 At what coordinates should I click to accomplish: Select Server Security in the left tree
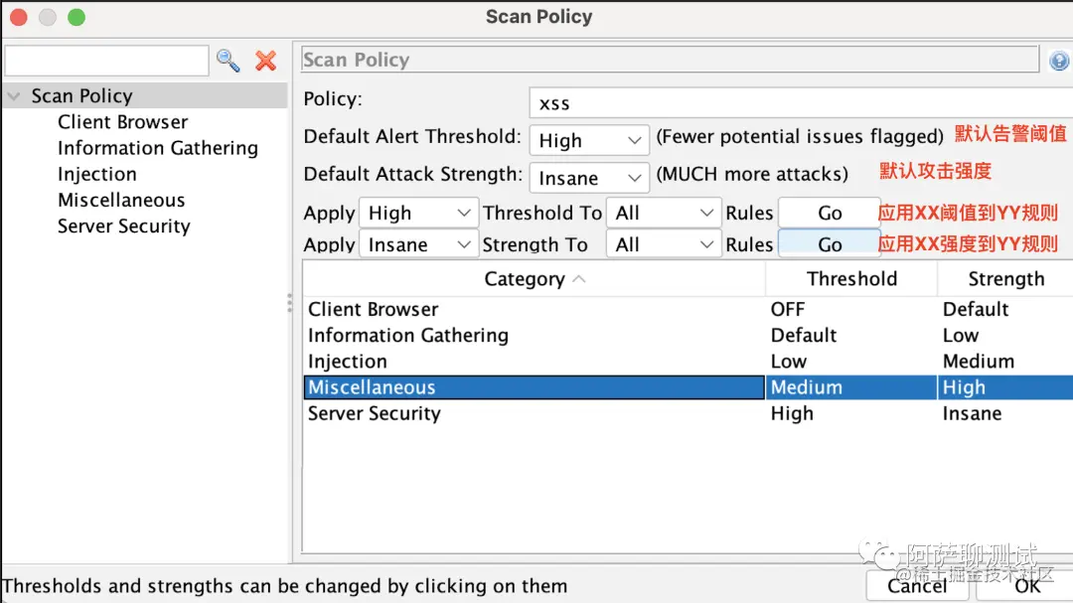(124, 226)
